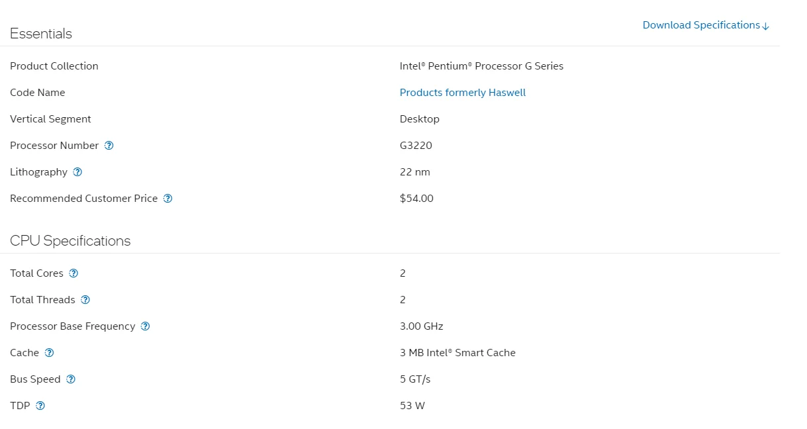Click the Download Specifications link
This screenshot has width=807, height=429.
pyautogui.click(x=706, y=25)
